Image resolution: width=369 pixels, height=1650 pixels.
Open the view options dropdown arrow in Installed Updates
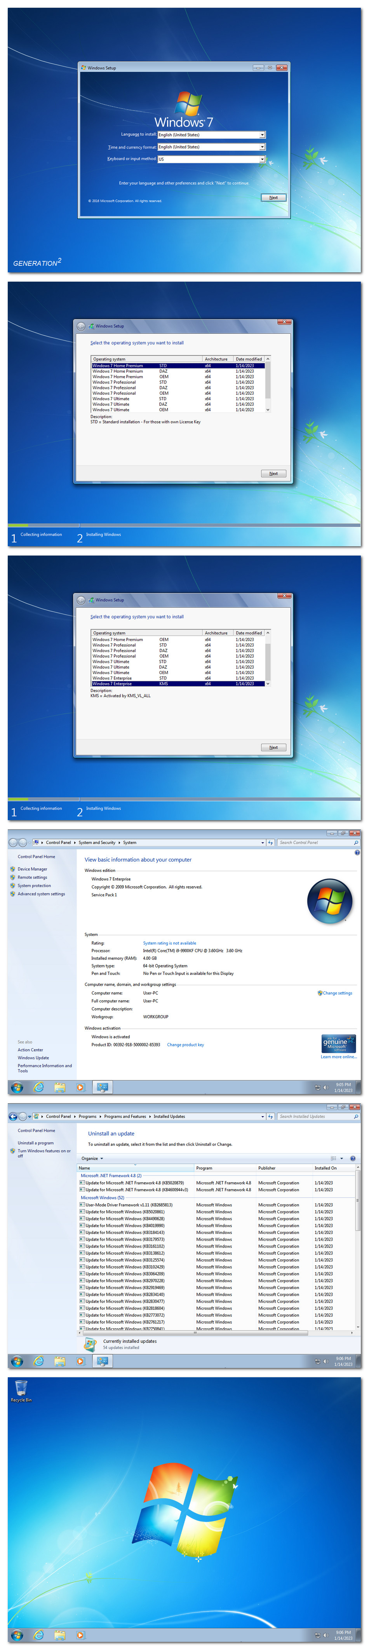[341, 1159]
